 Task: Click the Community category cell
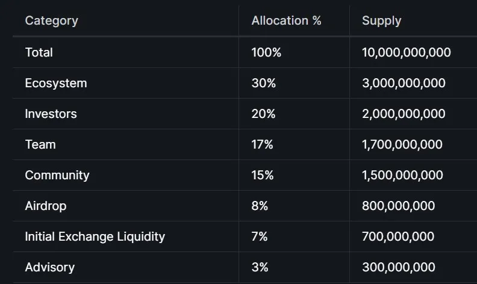click(x=57, y=175)
